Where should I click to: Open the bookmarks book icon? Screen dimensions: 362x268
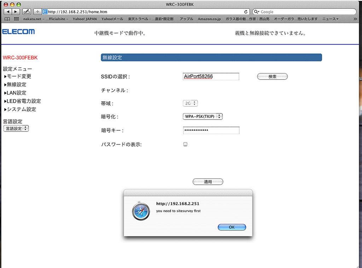(x=7, y=19)
